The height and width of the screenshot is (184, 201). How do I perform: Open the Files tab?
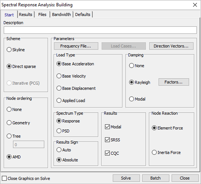click(x=42, y=15)
